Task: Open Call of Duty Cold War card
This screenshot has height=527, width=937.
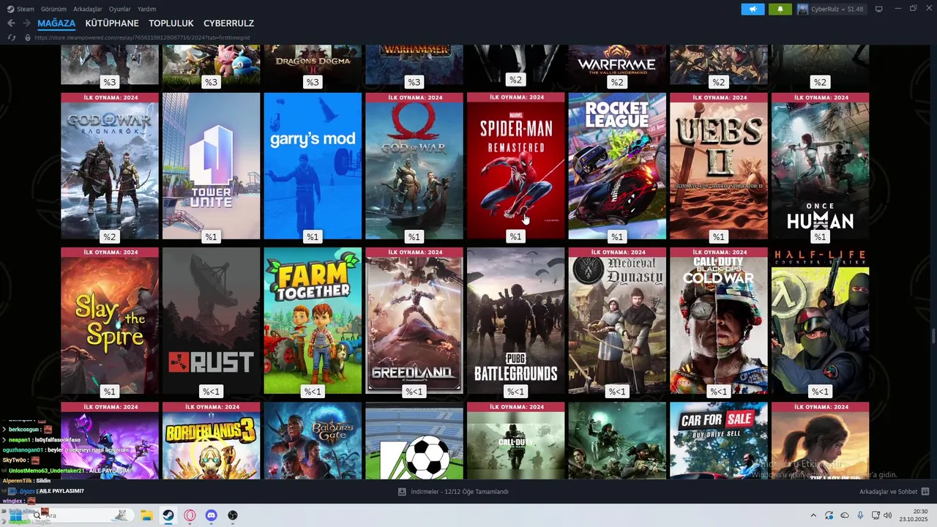Action: pos(719,321)
